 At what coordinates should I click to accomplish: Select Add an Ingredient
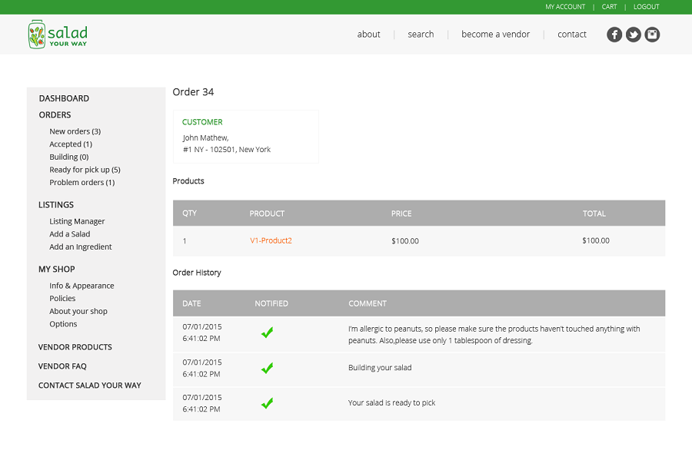[x=81, y=247]
